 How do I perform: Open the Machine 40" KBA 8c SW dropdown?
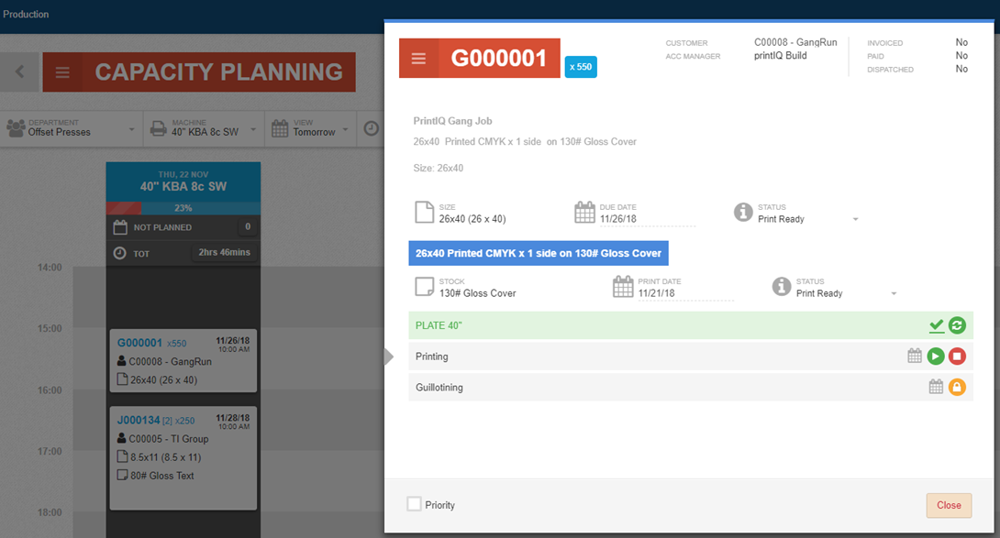coord(205,128)
